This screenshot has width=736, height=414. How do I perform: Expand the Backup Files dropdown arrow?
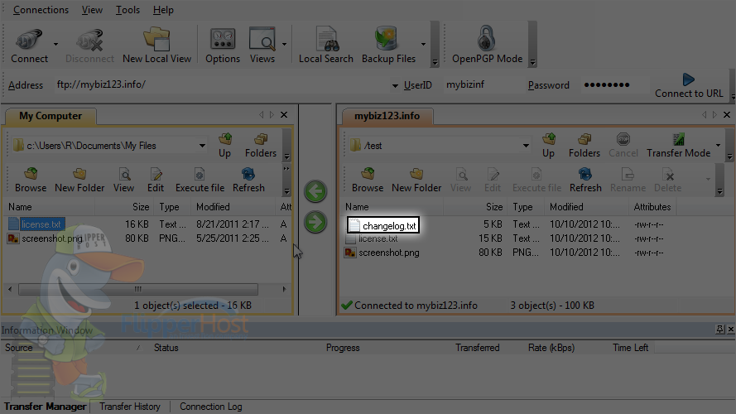pos(423,44)
